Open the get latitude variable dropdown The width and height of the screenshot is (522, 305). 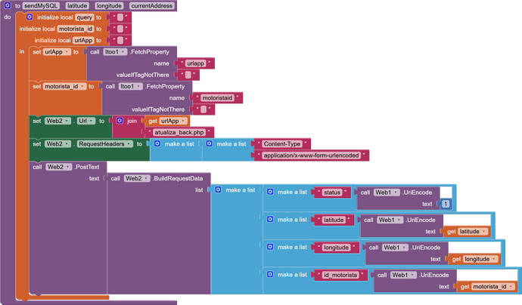(x=483, y=232)
